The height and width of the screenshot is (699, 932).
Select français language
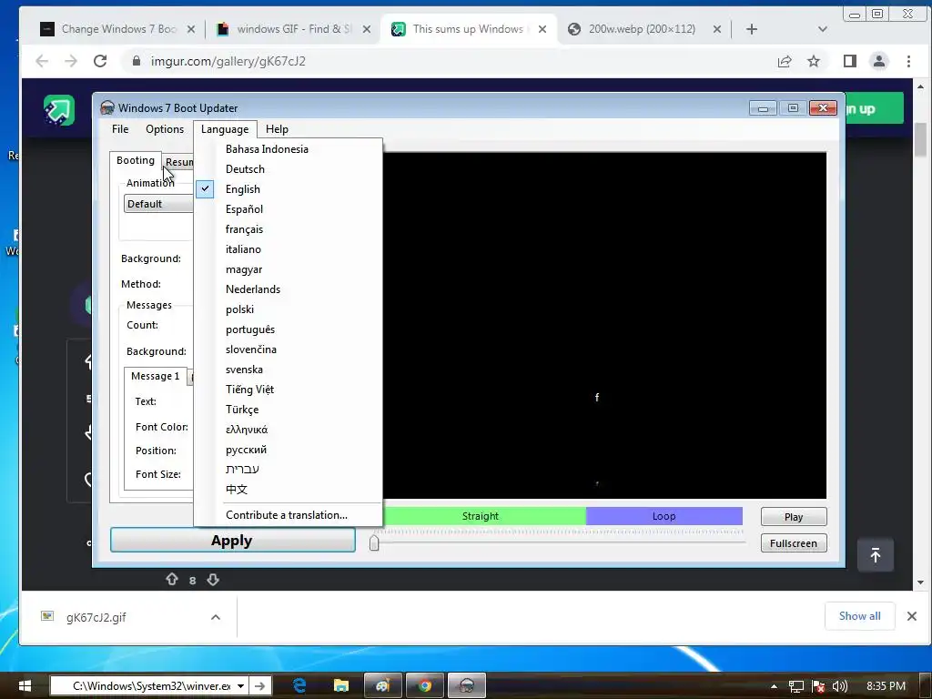point(289,229)
